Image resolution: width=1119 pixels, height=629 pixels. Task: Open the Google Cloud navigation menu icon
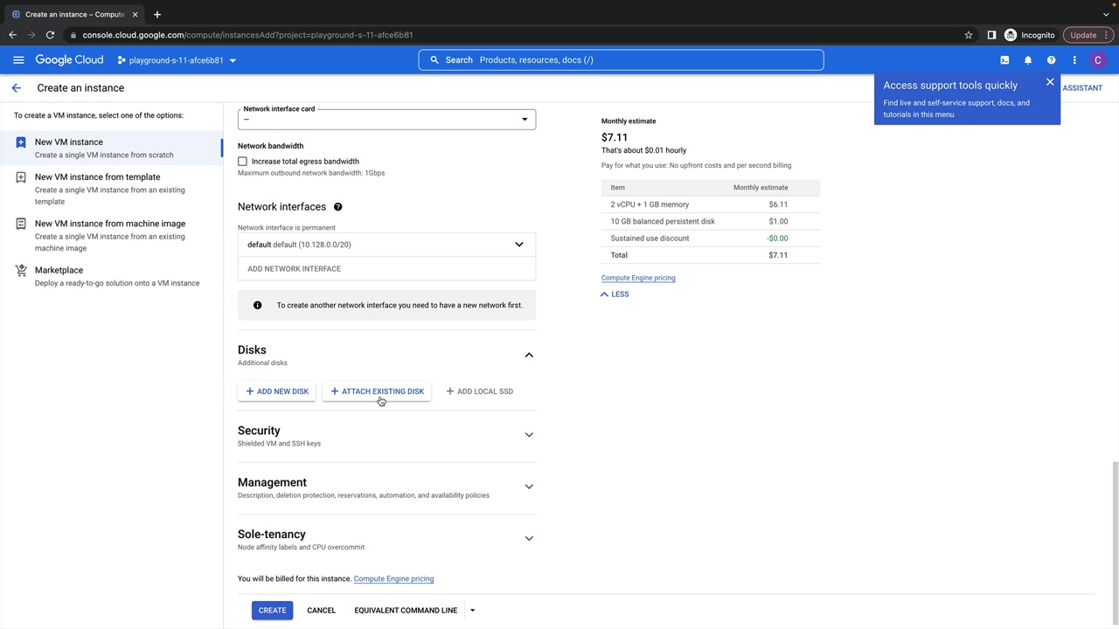[x=18, y=60]
